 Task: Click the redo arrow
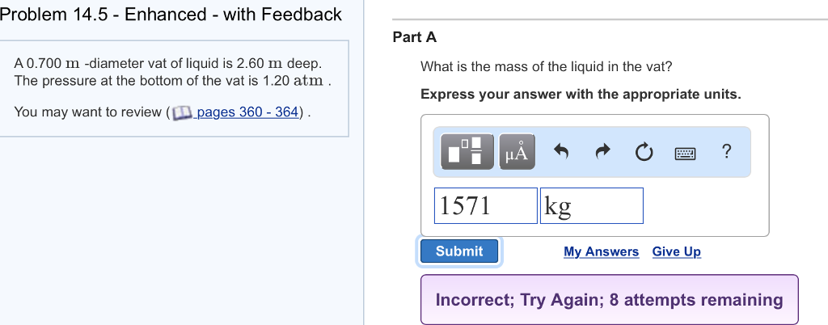pyautogui.click(x=602, y=152)
